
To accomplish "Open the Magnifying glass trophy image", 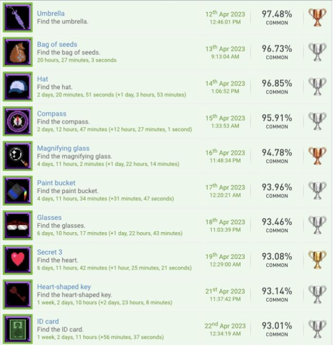I will (x=18, y=156).
